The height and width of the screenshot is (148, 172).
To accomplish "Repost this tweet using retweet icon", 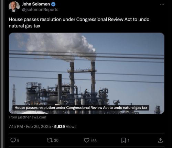I will pos(50,140).
